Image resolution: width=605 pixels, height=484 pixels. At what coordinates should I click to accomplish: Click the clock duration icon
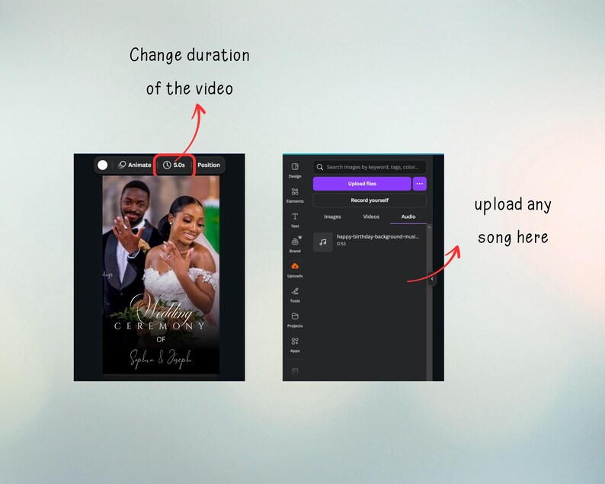pyautogui.click(x=167, y=165)
